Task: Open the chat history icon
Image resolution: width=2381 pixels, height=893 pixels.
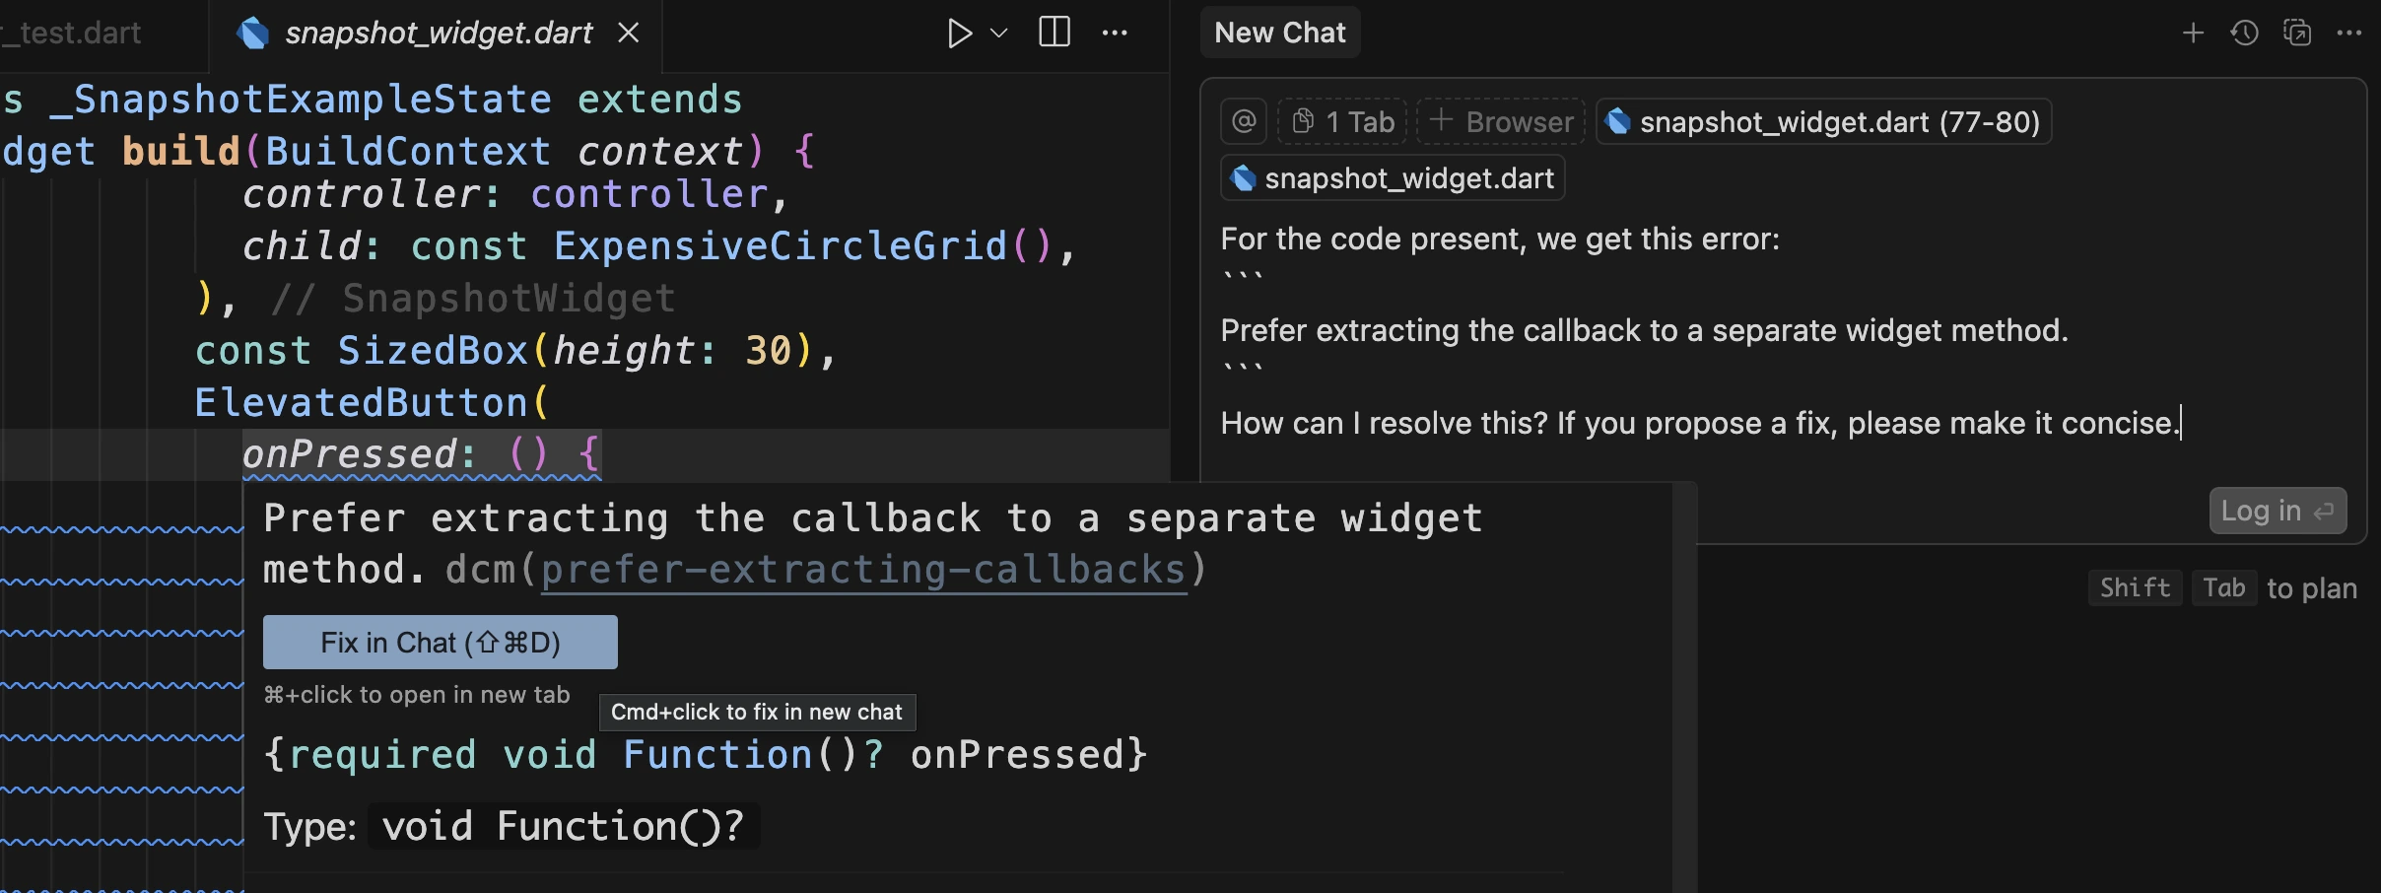Action: [2247, 33]
